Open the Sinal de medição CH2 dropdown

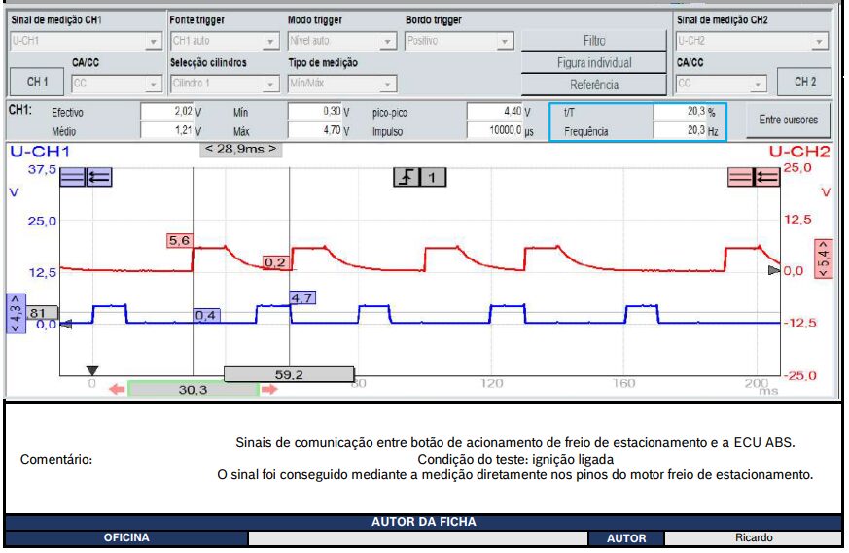[x=751, y=42]
